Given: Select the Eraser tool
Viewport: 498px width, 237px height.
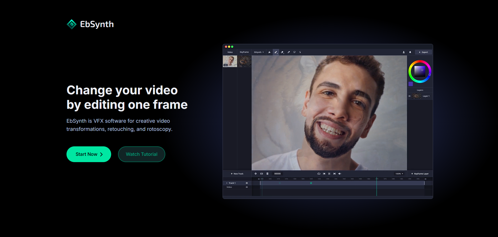Looking at the screenshot, I should click(x=282, y=52).
